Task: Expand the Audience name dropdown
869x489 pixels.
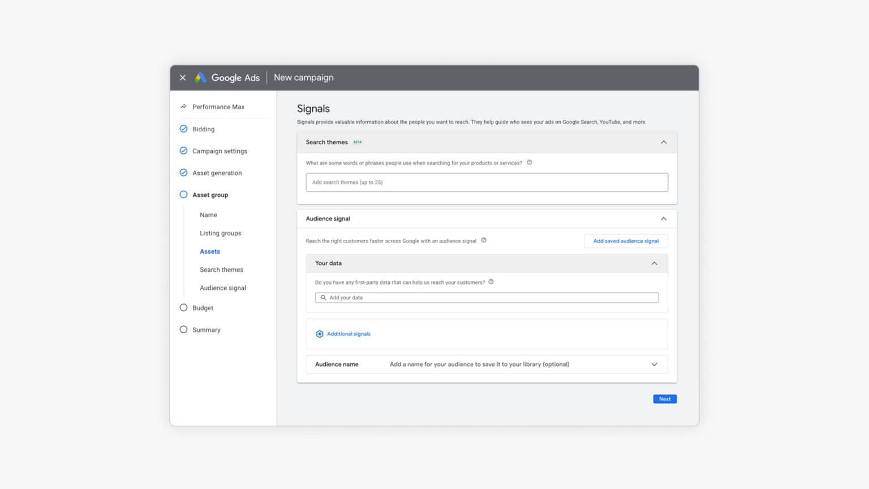Action: (x=654, y=364)
